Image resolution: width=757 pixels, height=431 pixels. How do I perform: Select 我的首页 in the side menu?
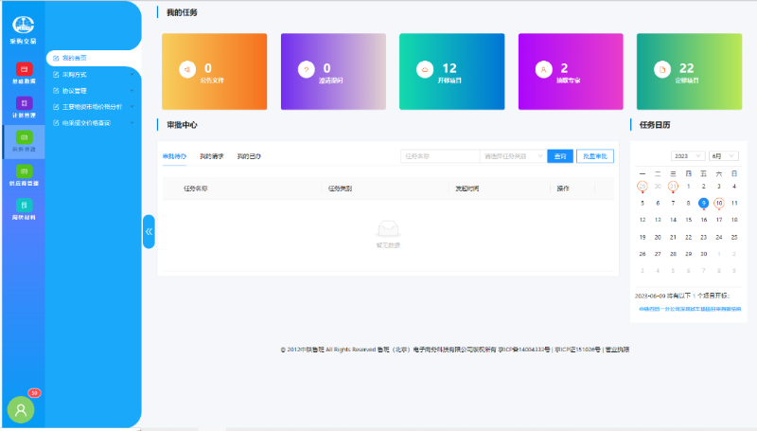point(93,58)
